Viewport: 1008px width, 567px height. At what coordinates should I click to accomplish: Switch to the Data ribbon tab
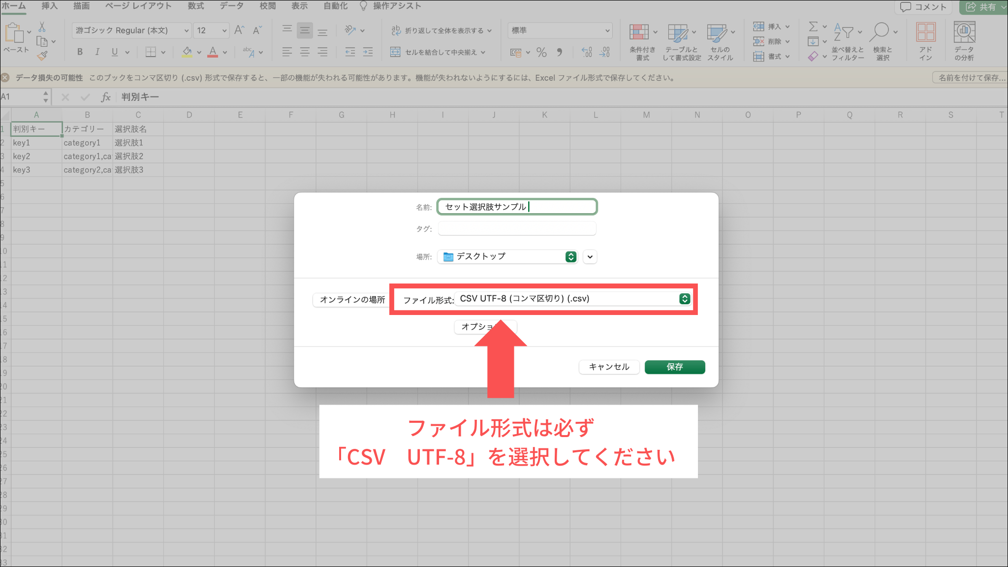[231, 6]
